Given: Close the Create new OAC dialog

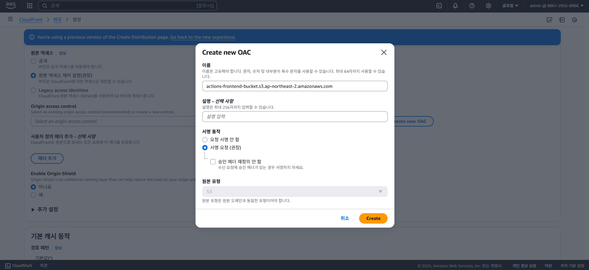Looking at the screenshot, I should (x=384, y=53).
